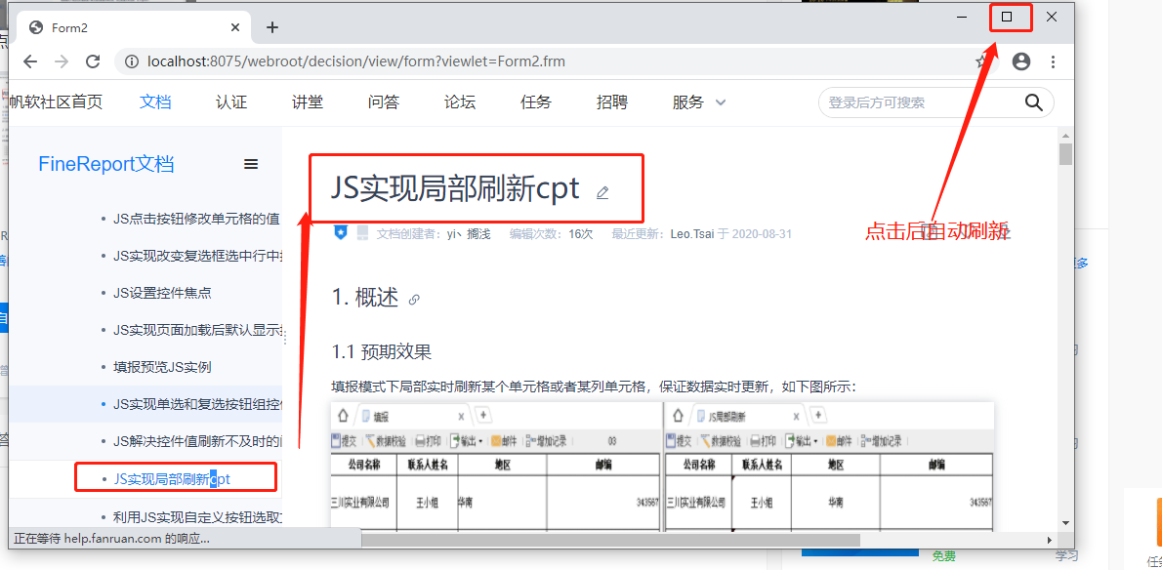Open sidebar item JS实现改变复选框选中行
The height and width of the screenshot is (570, 1162).
[197, 256]
